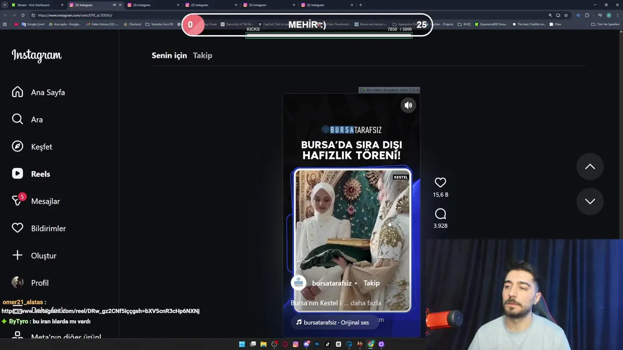
Task: Mute the reel audio speaker button
Action: pyautogui.click(x=408, y=105)
